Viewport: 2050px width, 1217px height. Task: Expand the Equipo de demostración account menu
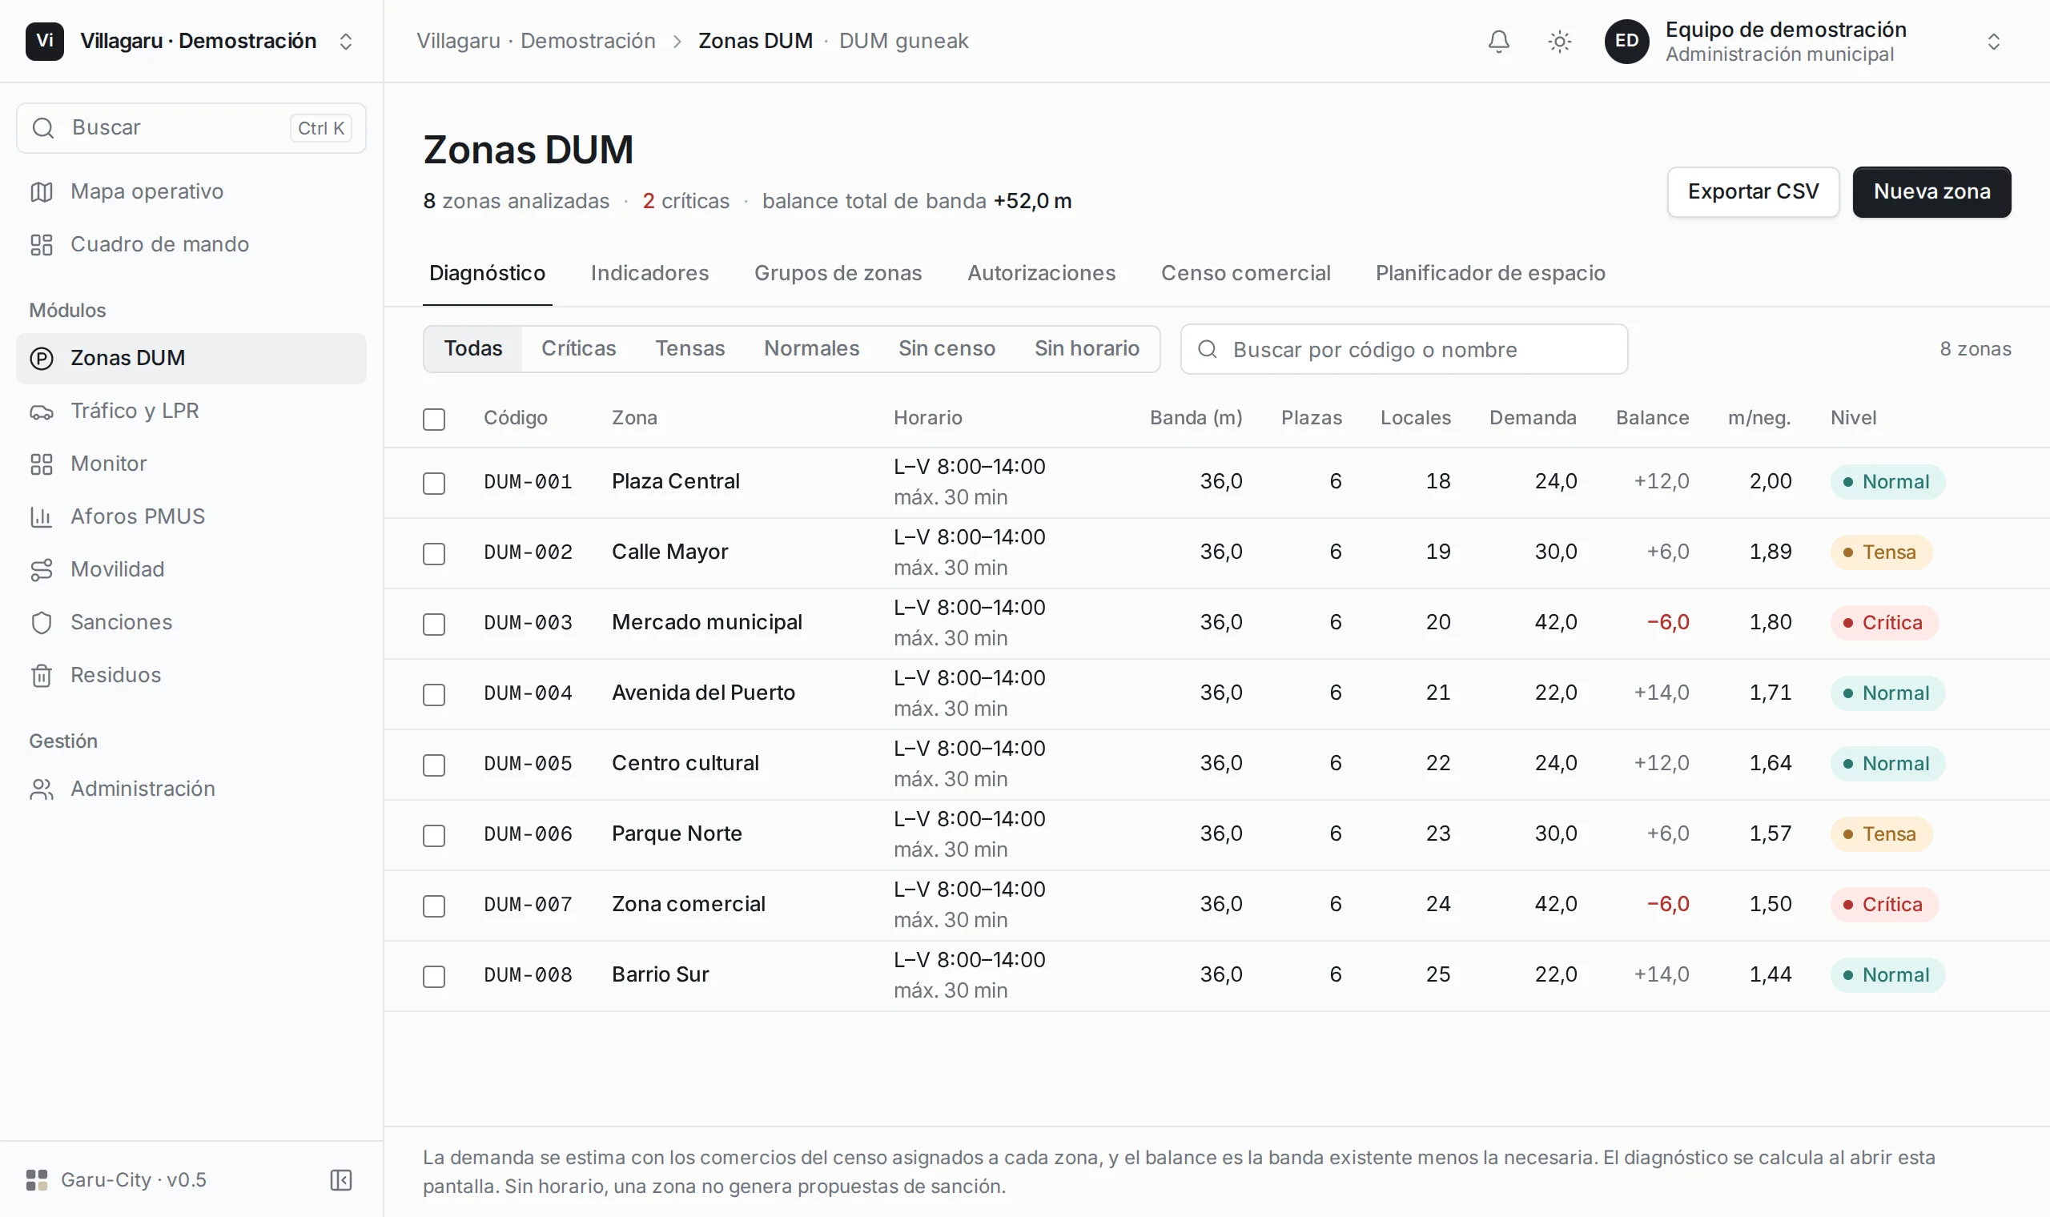point(1993,41)
